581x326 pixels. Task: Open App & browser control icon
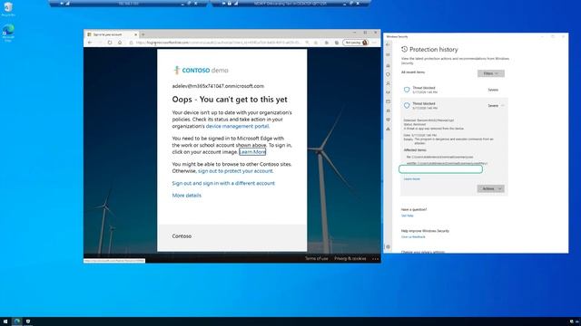(388, 101)
